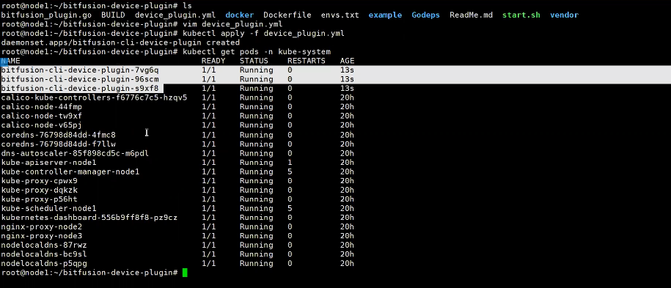The height and width of the screenshot is (288, 671).
Task: Click the blue docker directory name
Action: pos(240,15)
